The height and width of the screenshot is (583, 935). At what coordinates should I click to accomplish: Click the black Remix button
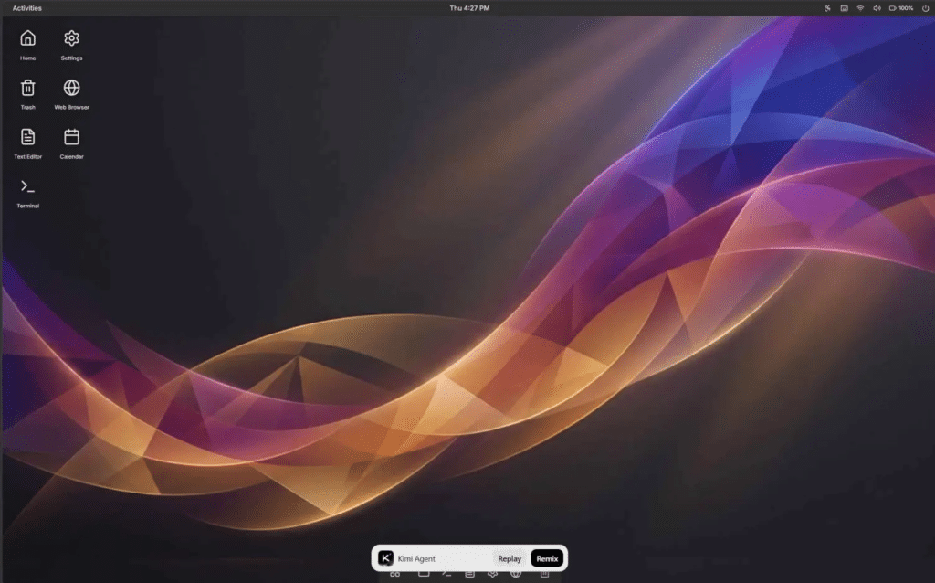pyautogui.click(x=547, y=558)
